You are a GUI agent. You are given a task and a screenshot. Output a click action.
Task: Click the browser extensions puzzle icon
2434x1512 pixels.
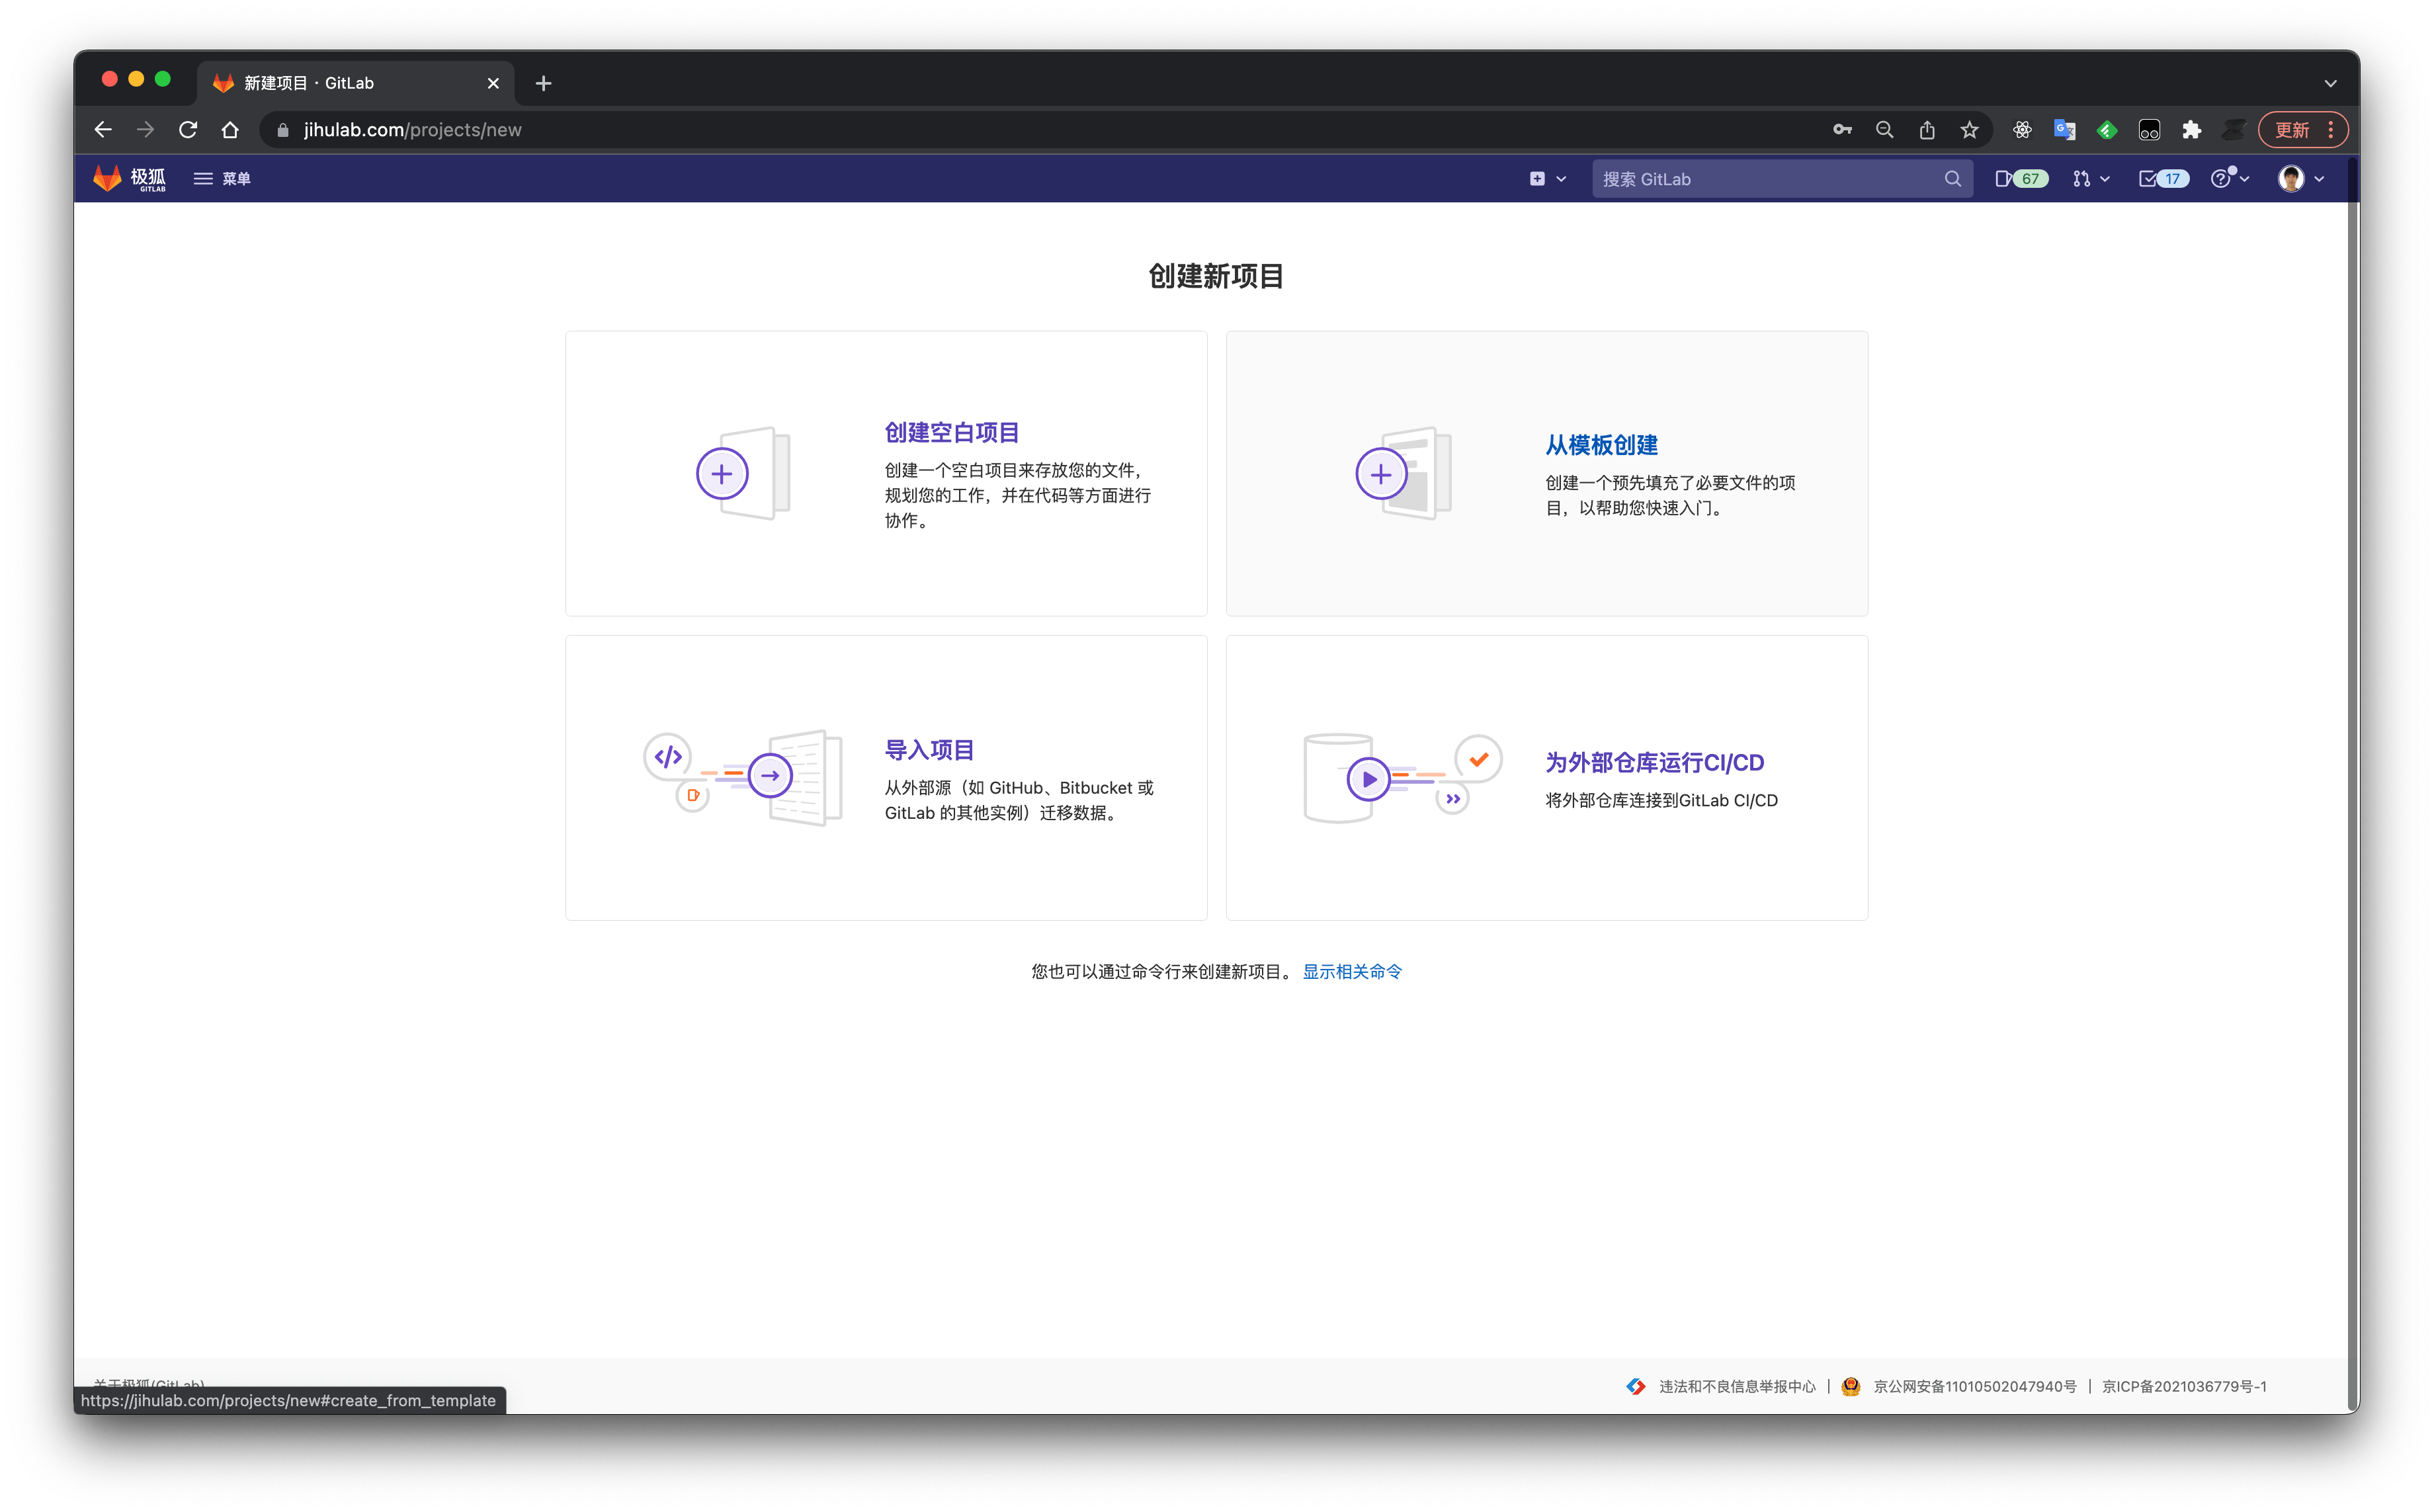[x=2192, y=129]
